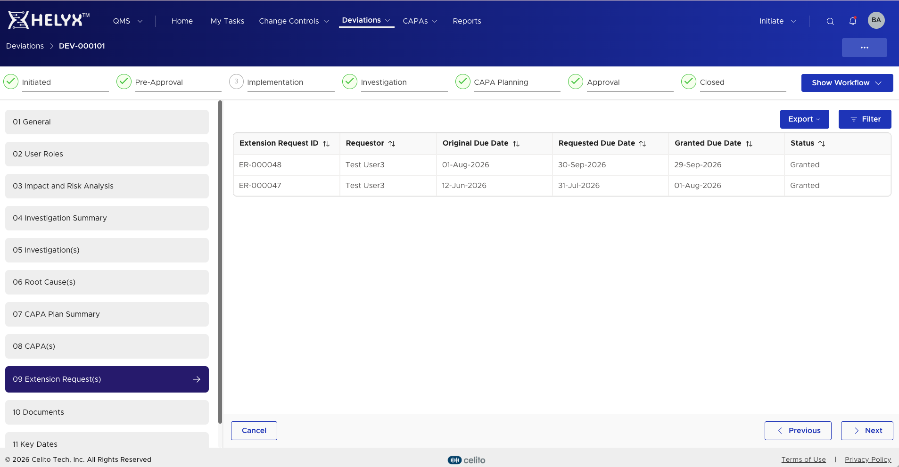Image resolution: width=899 pixels, height=467 pixels.
Task: Sort by Original Due Date column
Action: coord(516,144)
